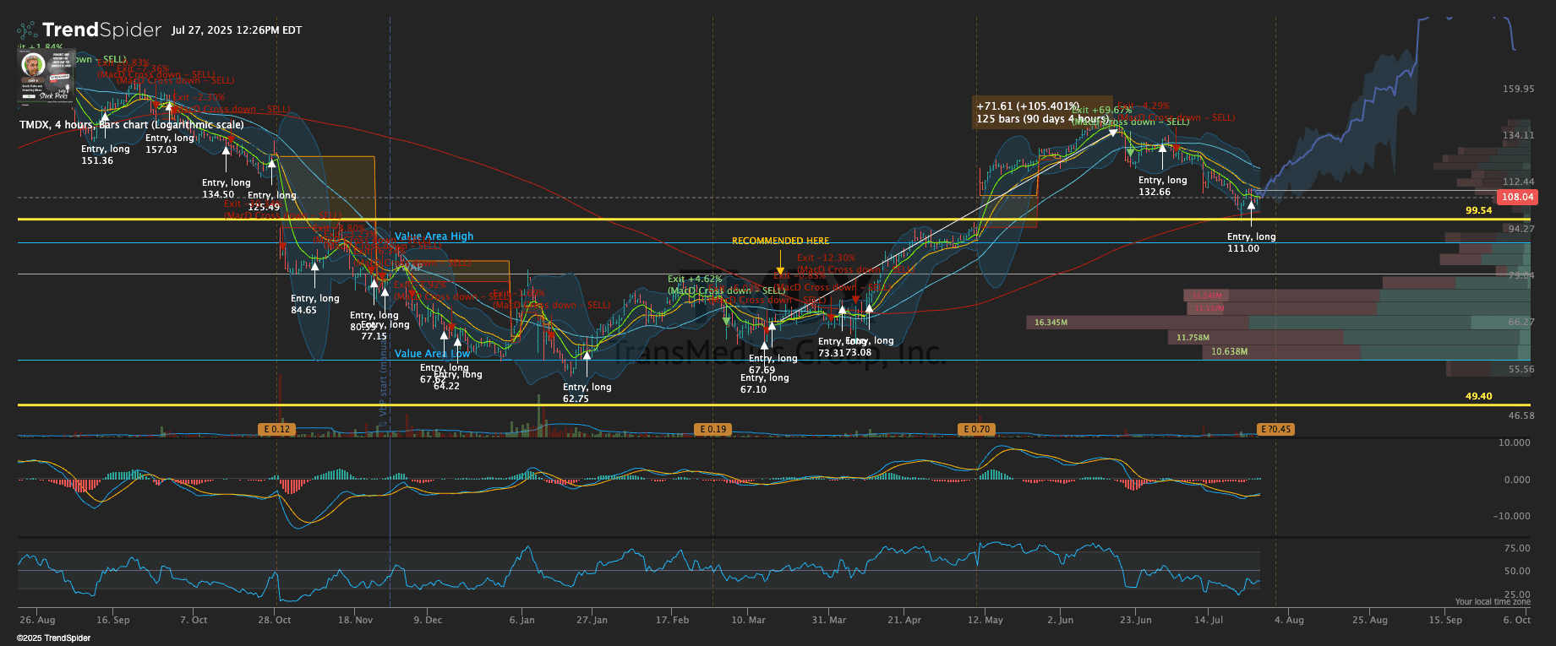Click the yellow 99.54 level label
Image resolution: width=1556 pixels, height=646 pixels.
click(1478, 210)
